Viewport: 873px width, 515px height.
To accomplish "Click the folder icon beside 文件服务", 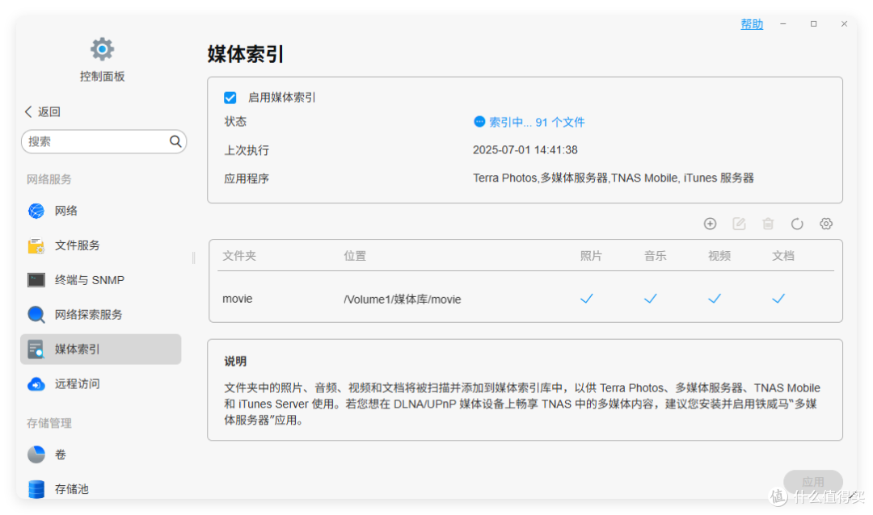I will coord(36,245).
